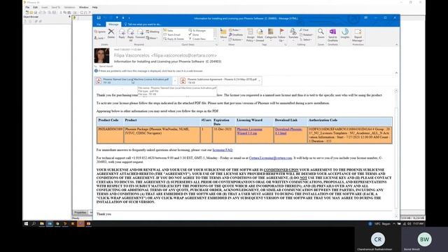The image size is (448, 252).
Task: Open Phoenix Window menu
Action: 84,7
